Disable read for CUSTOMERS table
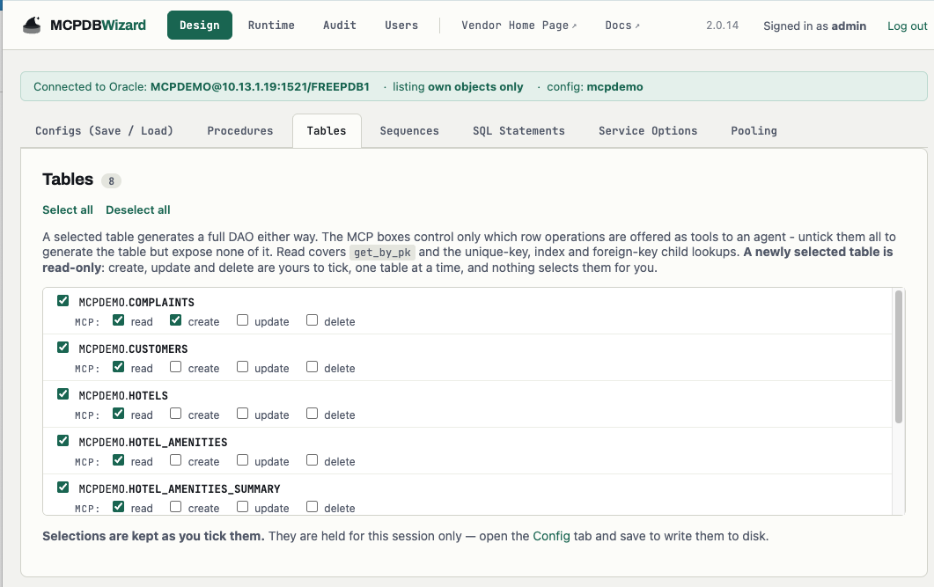 tap(119, 367)
